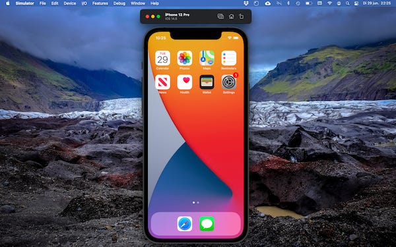Open the Features menu
Image resolution: width=396 pixels, height=247 pixels.
(x=100, y=3)
